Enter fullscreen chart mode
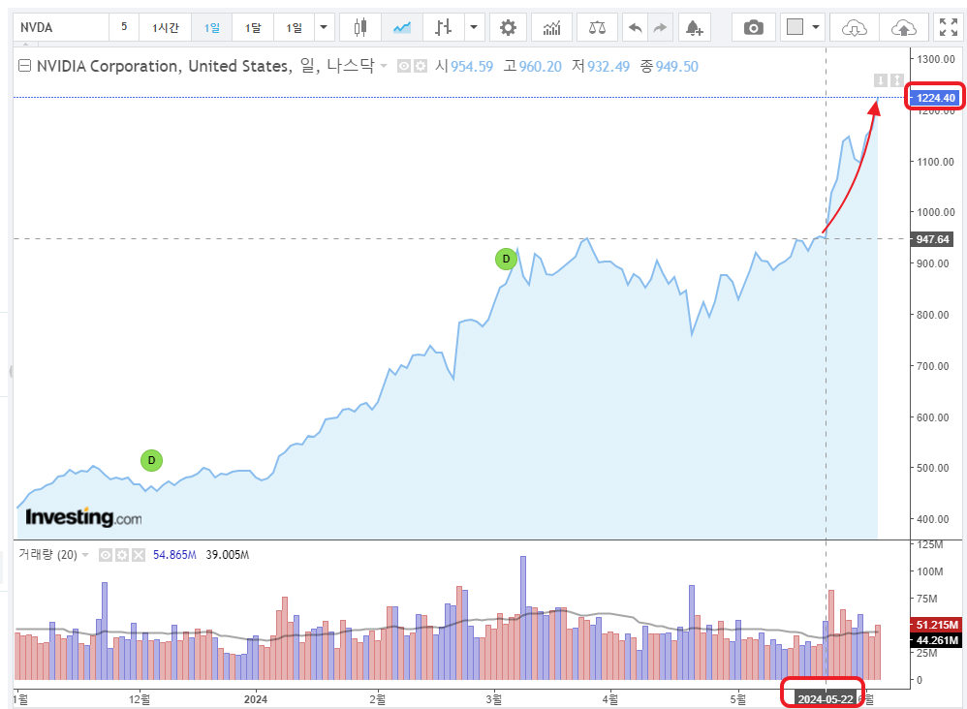Image resolution: width=967 pixels, height=709 pixels. click(x=948, y=27)
